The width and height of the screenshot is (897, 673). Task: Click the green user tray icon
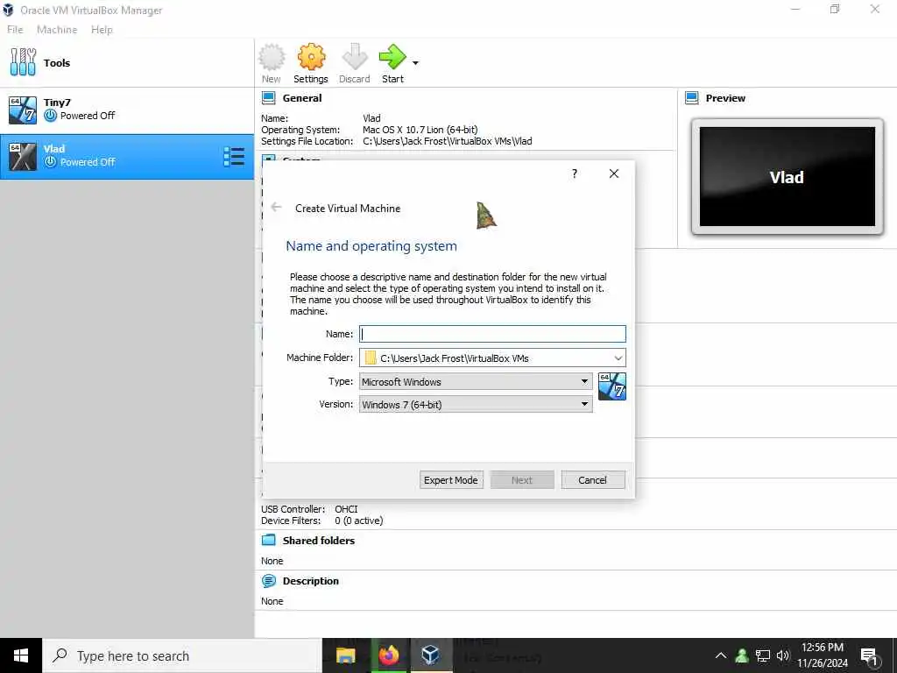click(742, 655)
